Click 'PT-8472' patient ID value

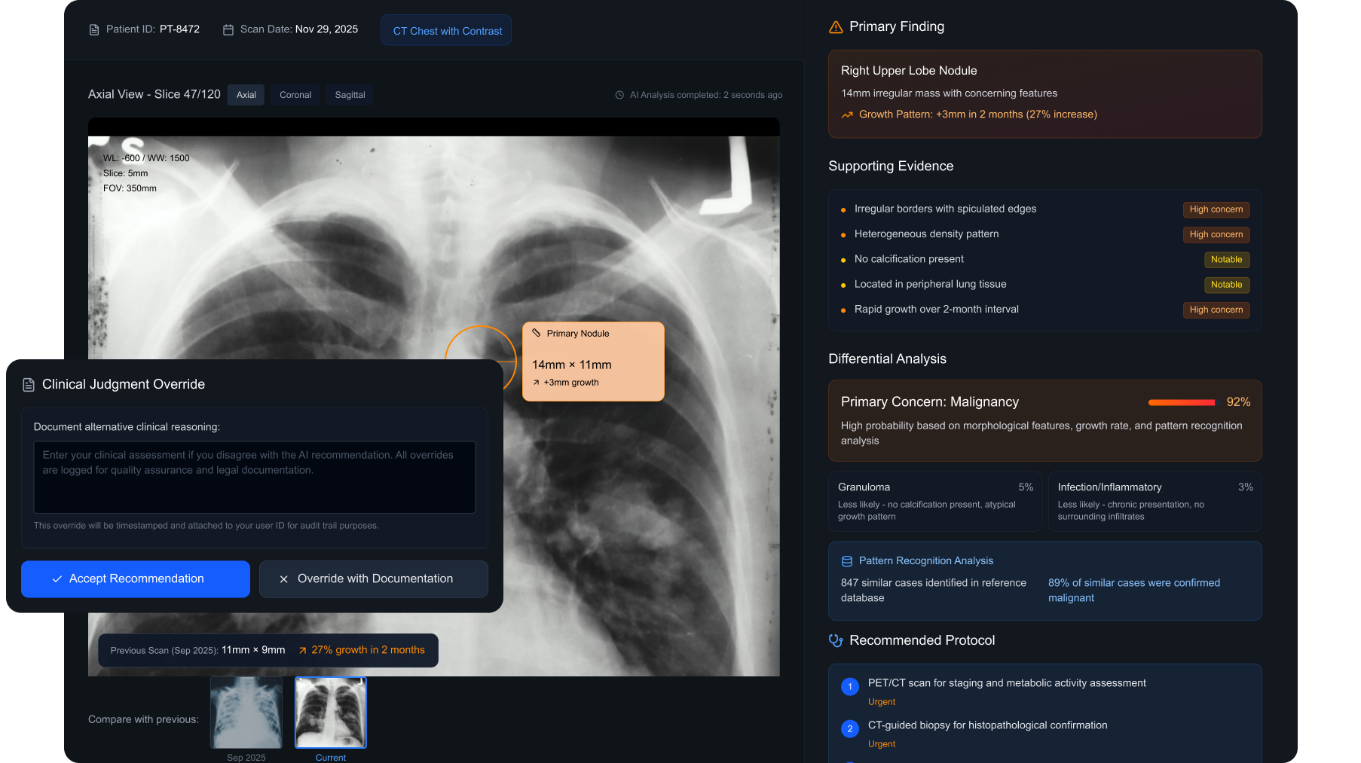click(179, 29)
